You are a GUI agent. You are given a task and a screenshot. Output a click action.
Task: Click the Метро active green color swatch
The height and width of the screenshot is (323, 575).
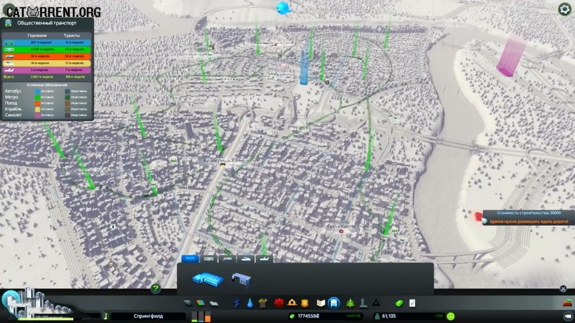coord(37,97)
